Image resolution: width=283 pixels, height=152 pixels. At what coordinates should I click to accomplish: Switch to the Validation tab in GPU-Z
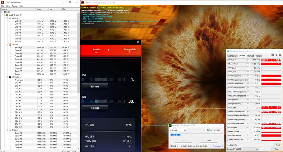[x=259, y=56]
